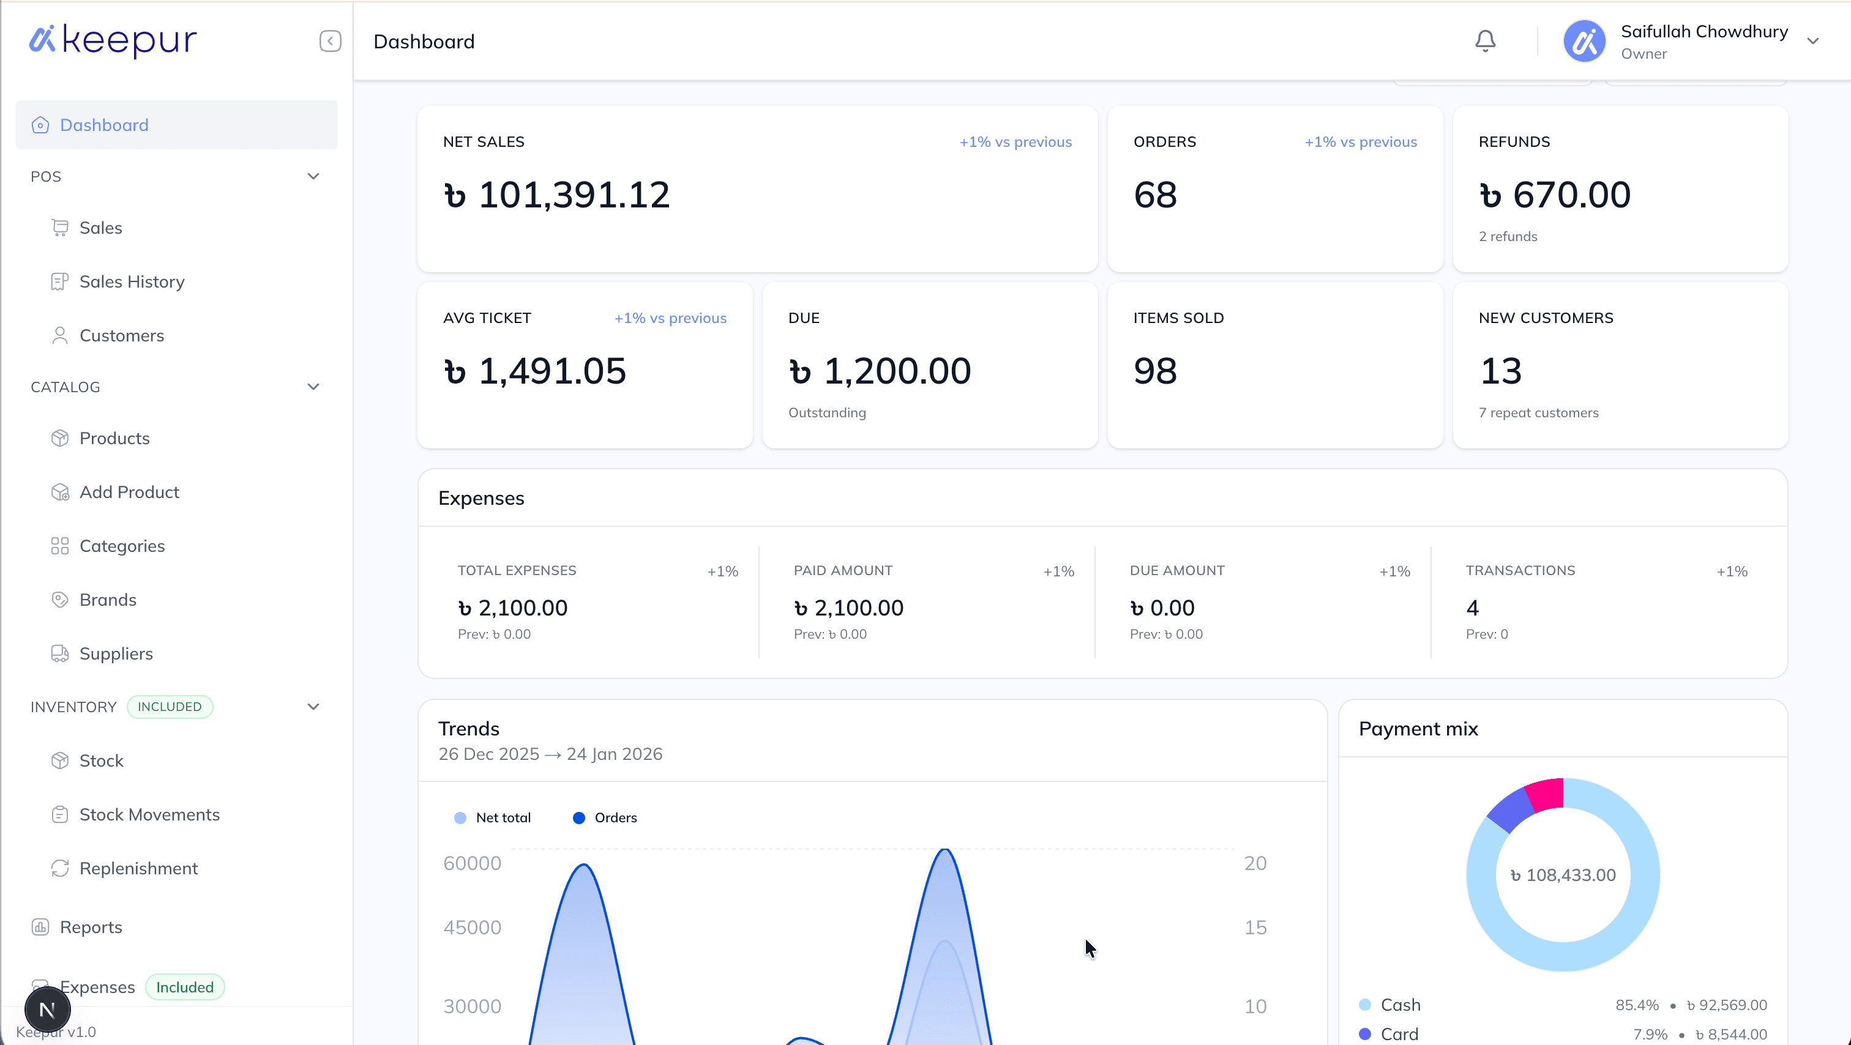Click the Brands tag icon
The width and height of the screenshot is (1851, 1045).
coord(59,600)
